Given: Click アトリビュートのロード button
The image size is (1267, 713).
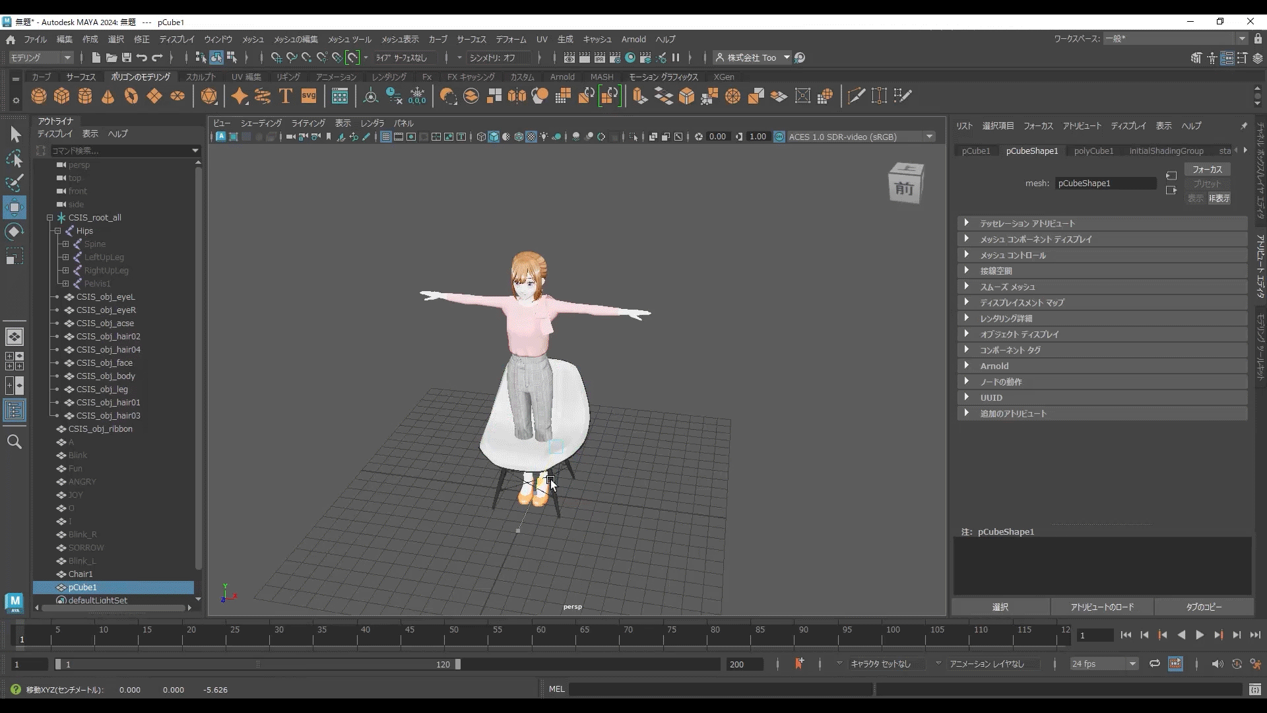Looking at the screenshot, I should point(1101,607).
